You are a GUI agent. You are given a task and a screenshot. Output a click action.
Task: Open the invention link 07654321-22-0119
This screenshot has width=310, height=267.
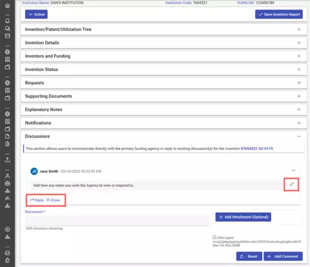pos(256,149)
